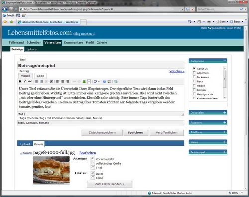Open the Vorschau preview link
249x197 pixels.
point(177,71)
